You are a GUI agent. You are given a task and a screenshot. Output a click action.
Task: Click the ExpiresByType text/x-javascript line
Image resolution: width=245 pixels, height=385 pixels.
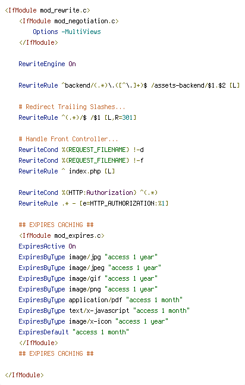[x=104, y=311]
